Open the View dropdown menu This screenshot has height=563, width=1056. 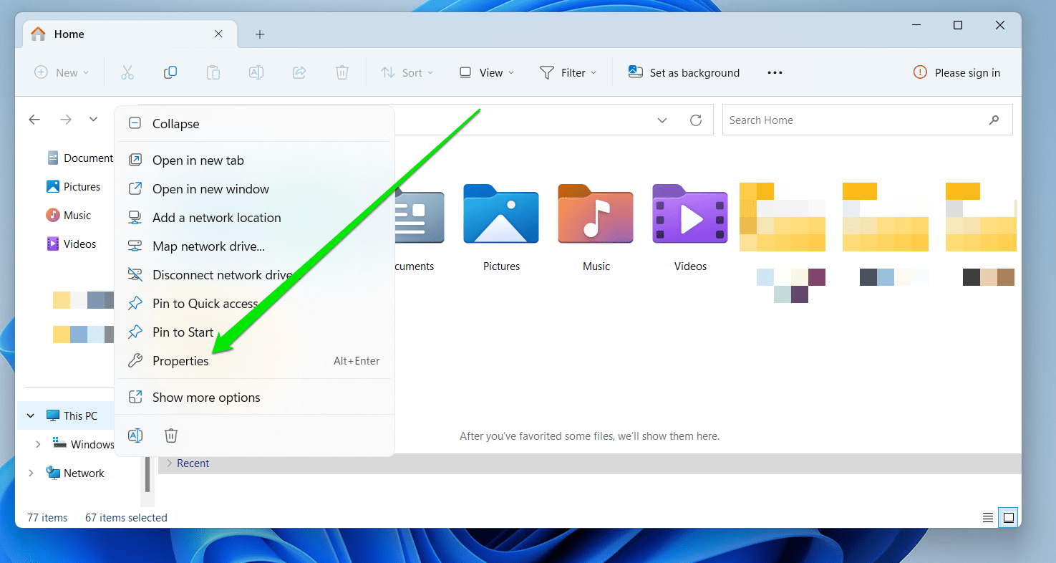pyautogui.click(x=487, y=72)
